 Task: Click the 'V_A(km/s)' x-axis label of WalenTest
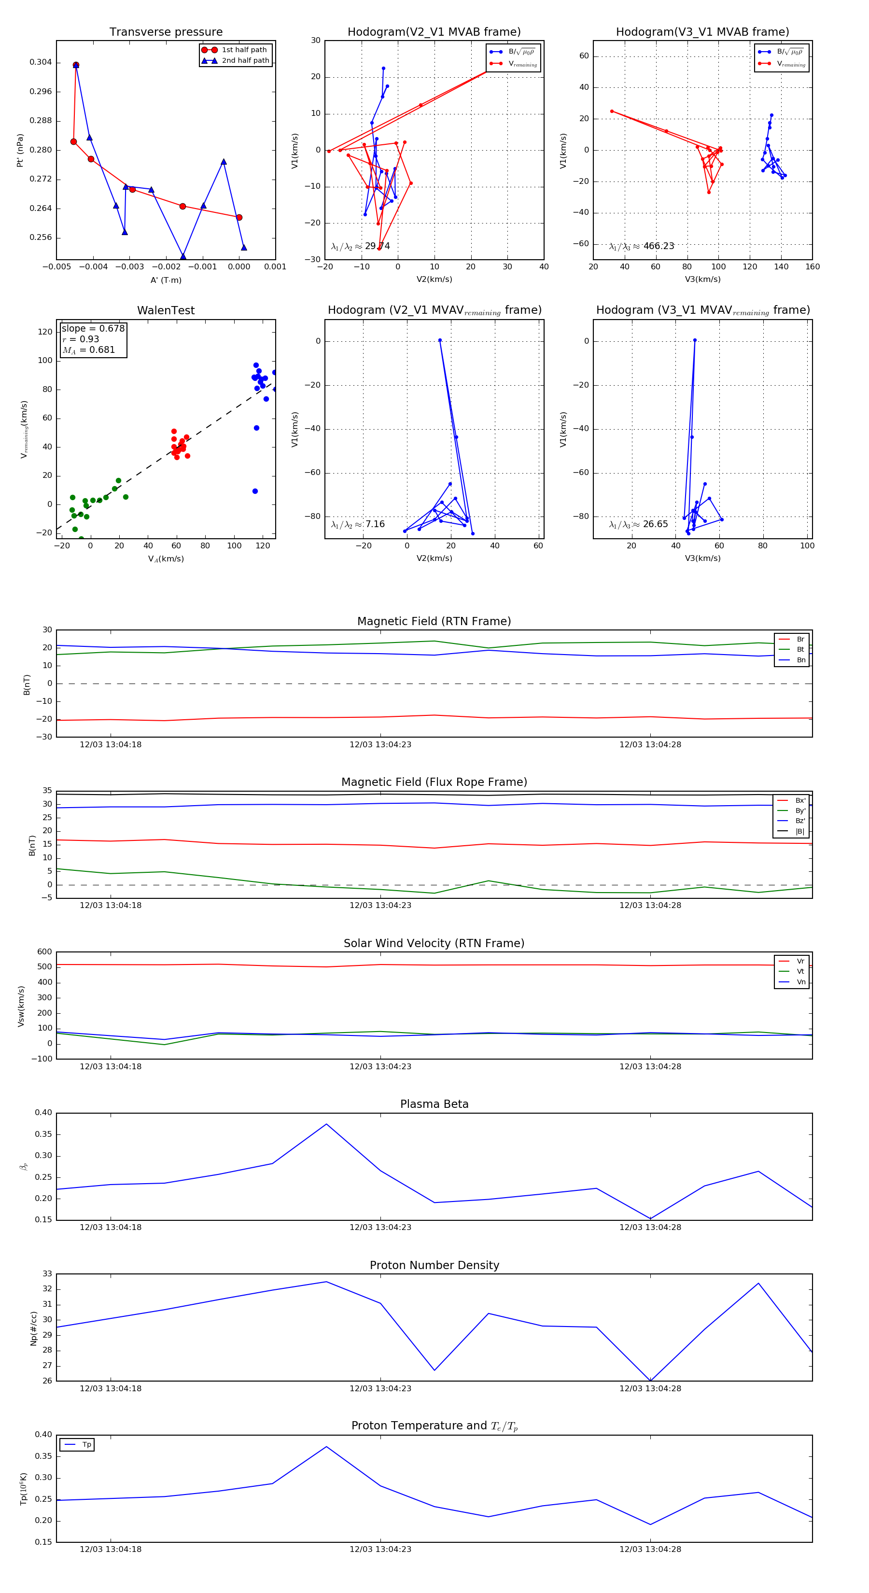[166, 559]
